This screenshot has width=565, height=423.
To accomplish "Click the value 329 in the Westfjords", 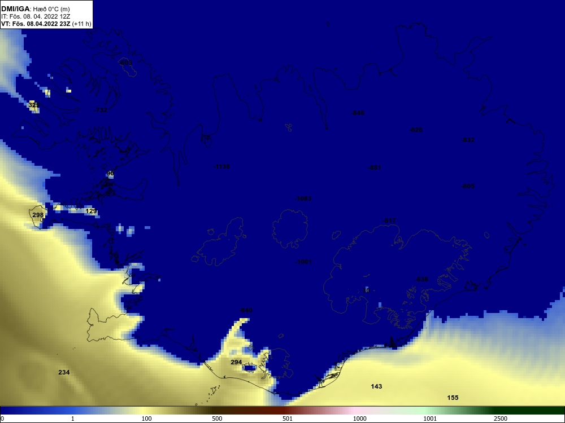I will pos(34,105).
